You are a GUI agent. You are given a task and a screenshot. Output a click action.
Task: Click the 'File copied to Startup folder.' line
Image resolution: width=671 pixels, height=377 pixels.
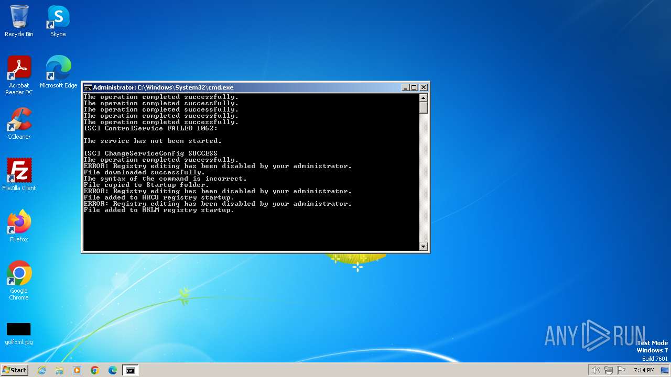click(x=146, y=185)
